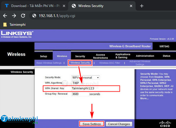
Task: Switch to the Wireless Secutity browser tab
Action: [102, 6]
